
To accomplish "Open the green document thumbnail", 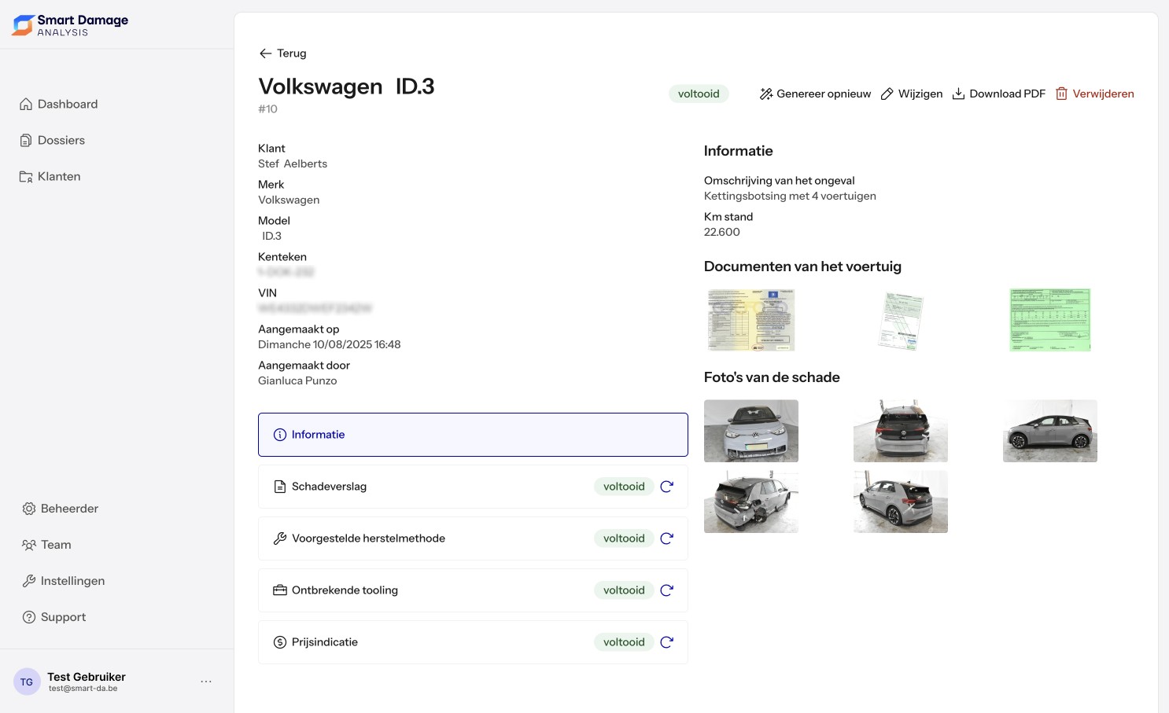I will (1050, 320).
